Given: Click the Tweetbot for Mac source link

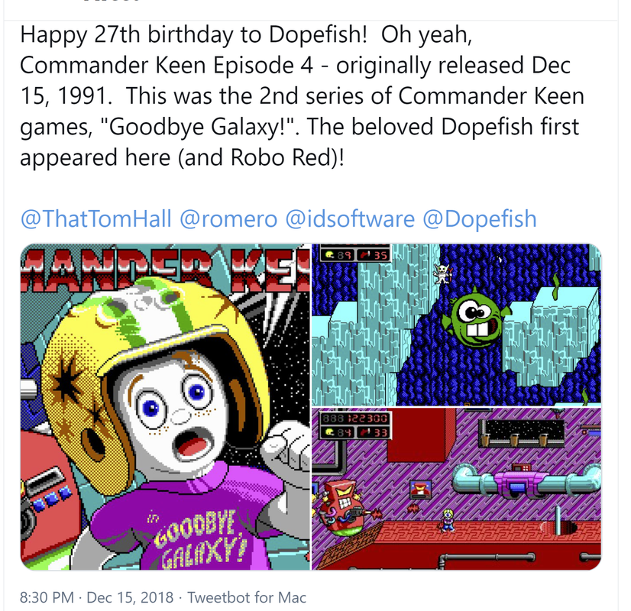Looking at the screenshot, I should [247, 597].
